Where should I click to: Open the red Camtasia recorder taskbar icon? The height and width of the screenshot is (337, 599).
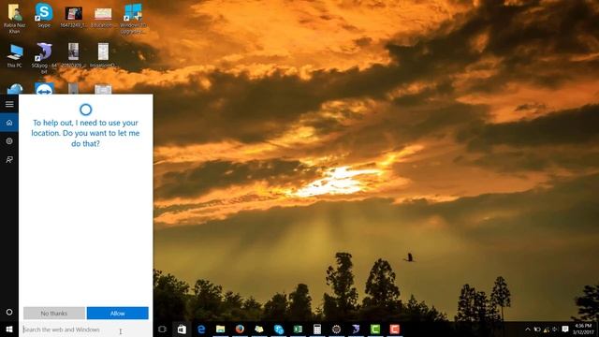click(395, 329)
